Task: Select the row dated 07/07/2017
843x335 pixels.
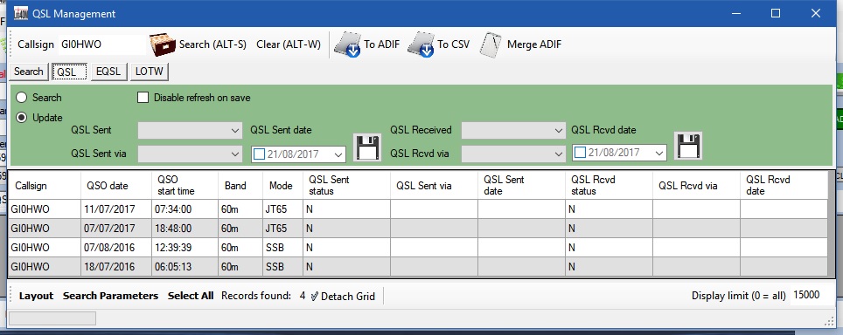Action: click(x=418, y=229)
